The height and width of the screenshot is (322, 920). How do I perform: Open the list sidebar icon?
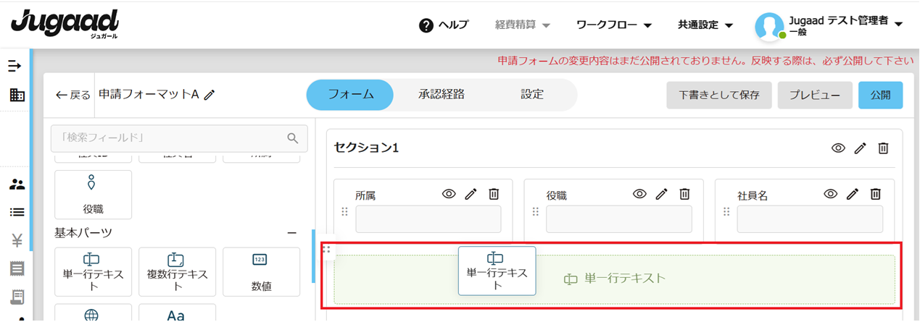[17, 212]
